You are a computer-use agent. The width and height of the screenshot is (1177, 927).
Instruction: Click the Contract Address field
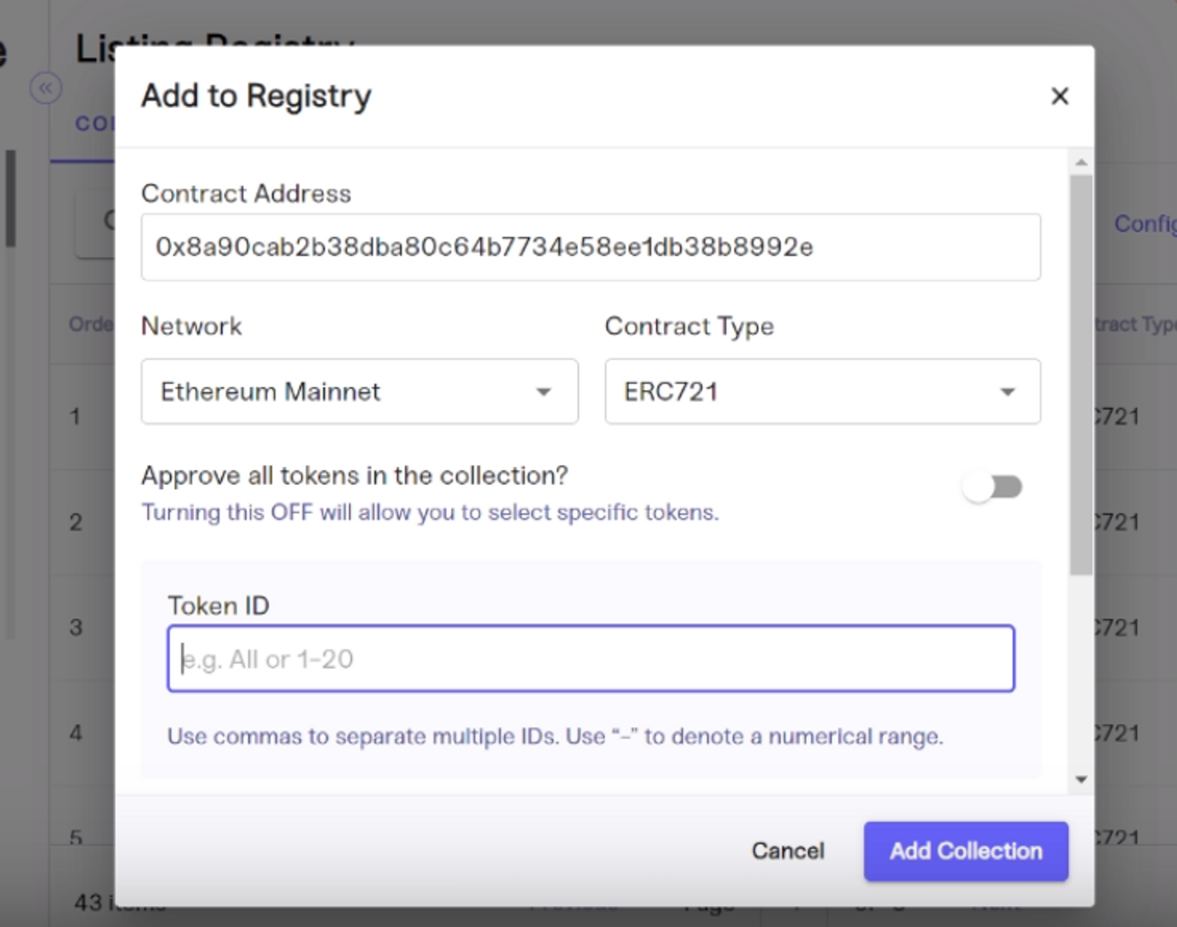pyautogui.click(x=590, y=247)
